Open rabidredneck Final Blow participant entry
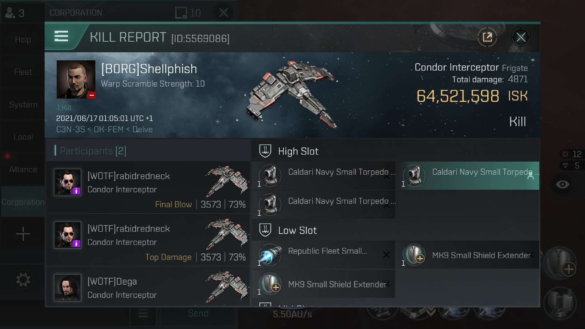Viewport: 585px width, 329px height. click(148, 188)
